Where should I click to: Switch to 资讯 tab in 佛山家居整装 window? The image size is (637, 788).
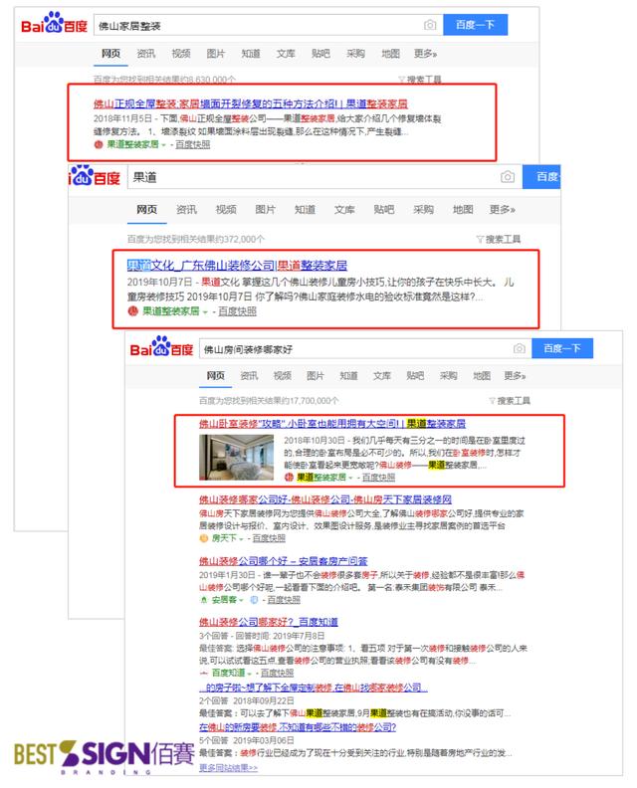(146, 54)
